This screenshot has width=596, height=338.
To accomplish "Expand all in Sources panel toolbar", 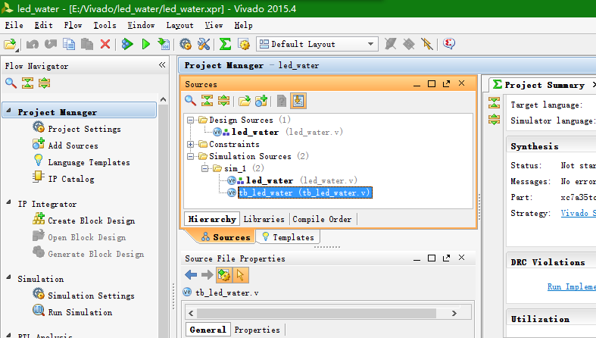I will (x=224, y=101).
